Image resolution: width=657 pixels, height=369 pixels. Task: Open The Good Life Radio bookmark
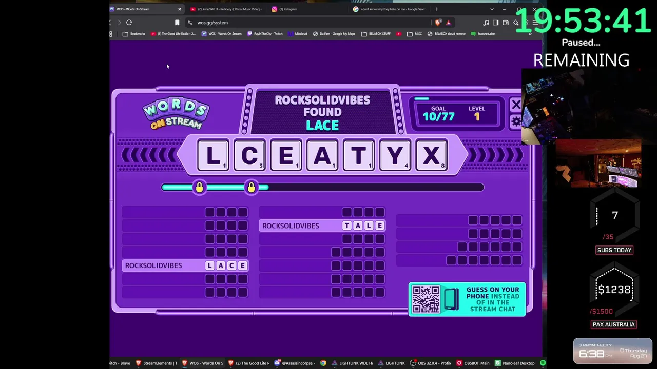[x=173, y=34]
